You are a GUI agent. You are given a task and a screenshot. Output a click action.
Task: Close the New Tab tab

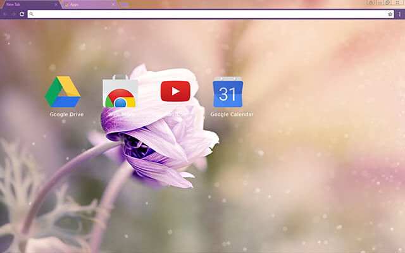[56, 4]
